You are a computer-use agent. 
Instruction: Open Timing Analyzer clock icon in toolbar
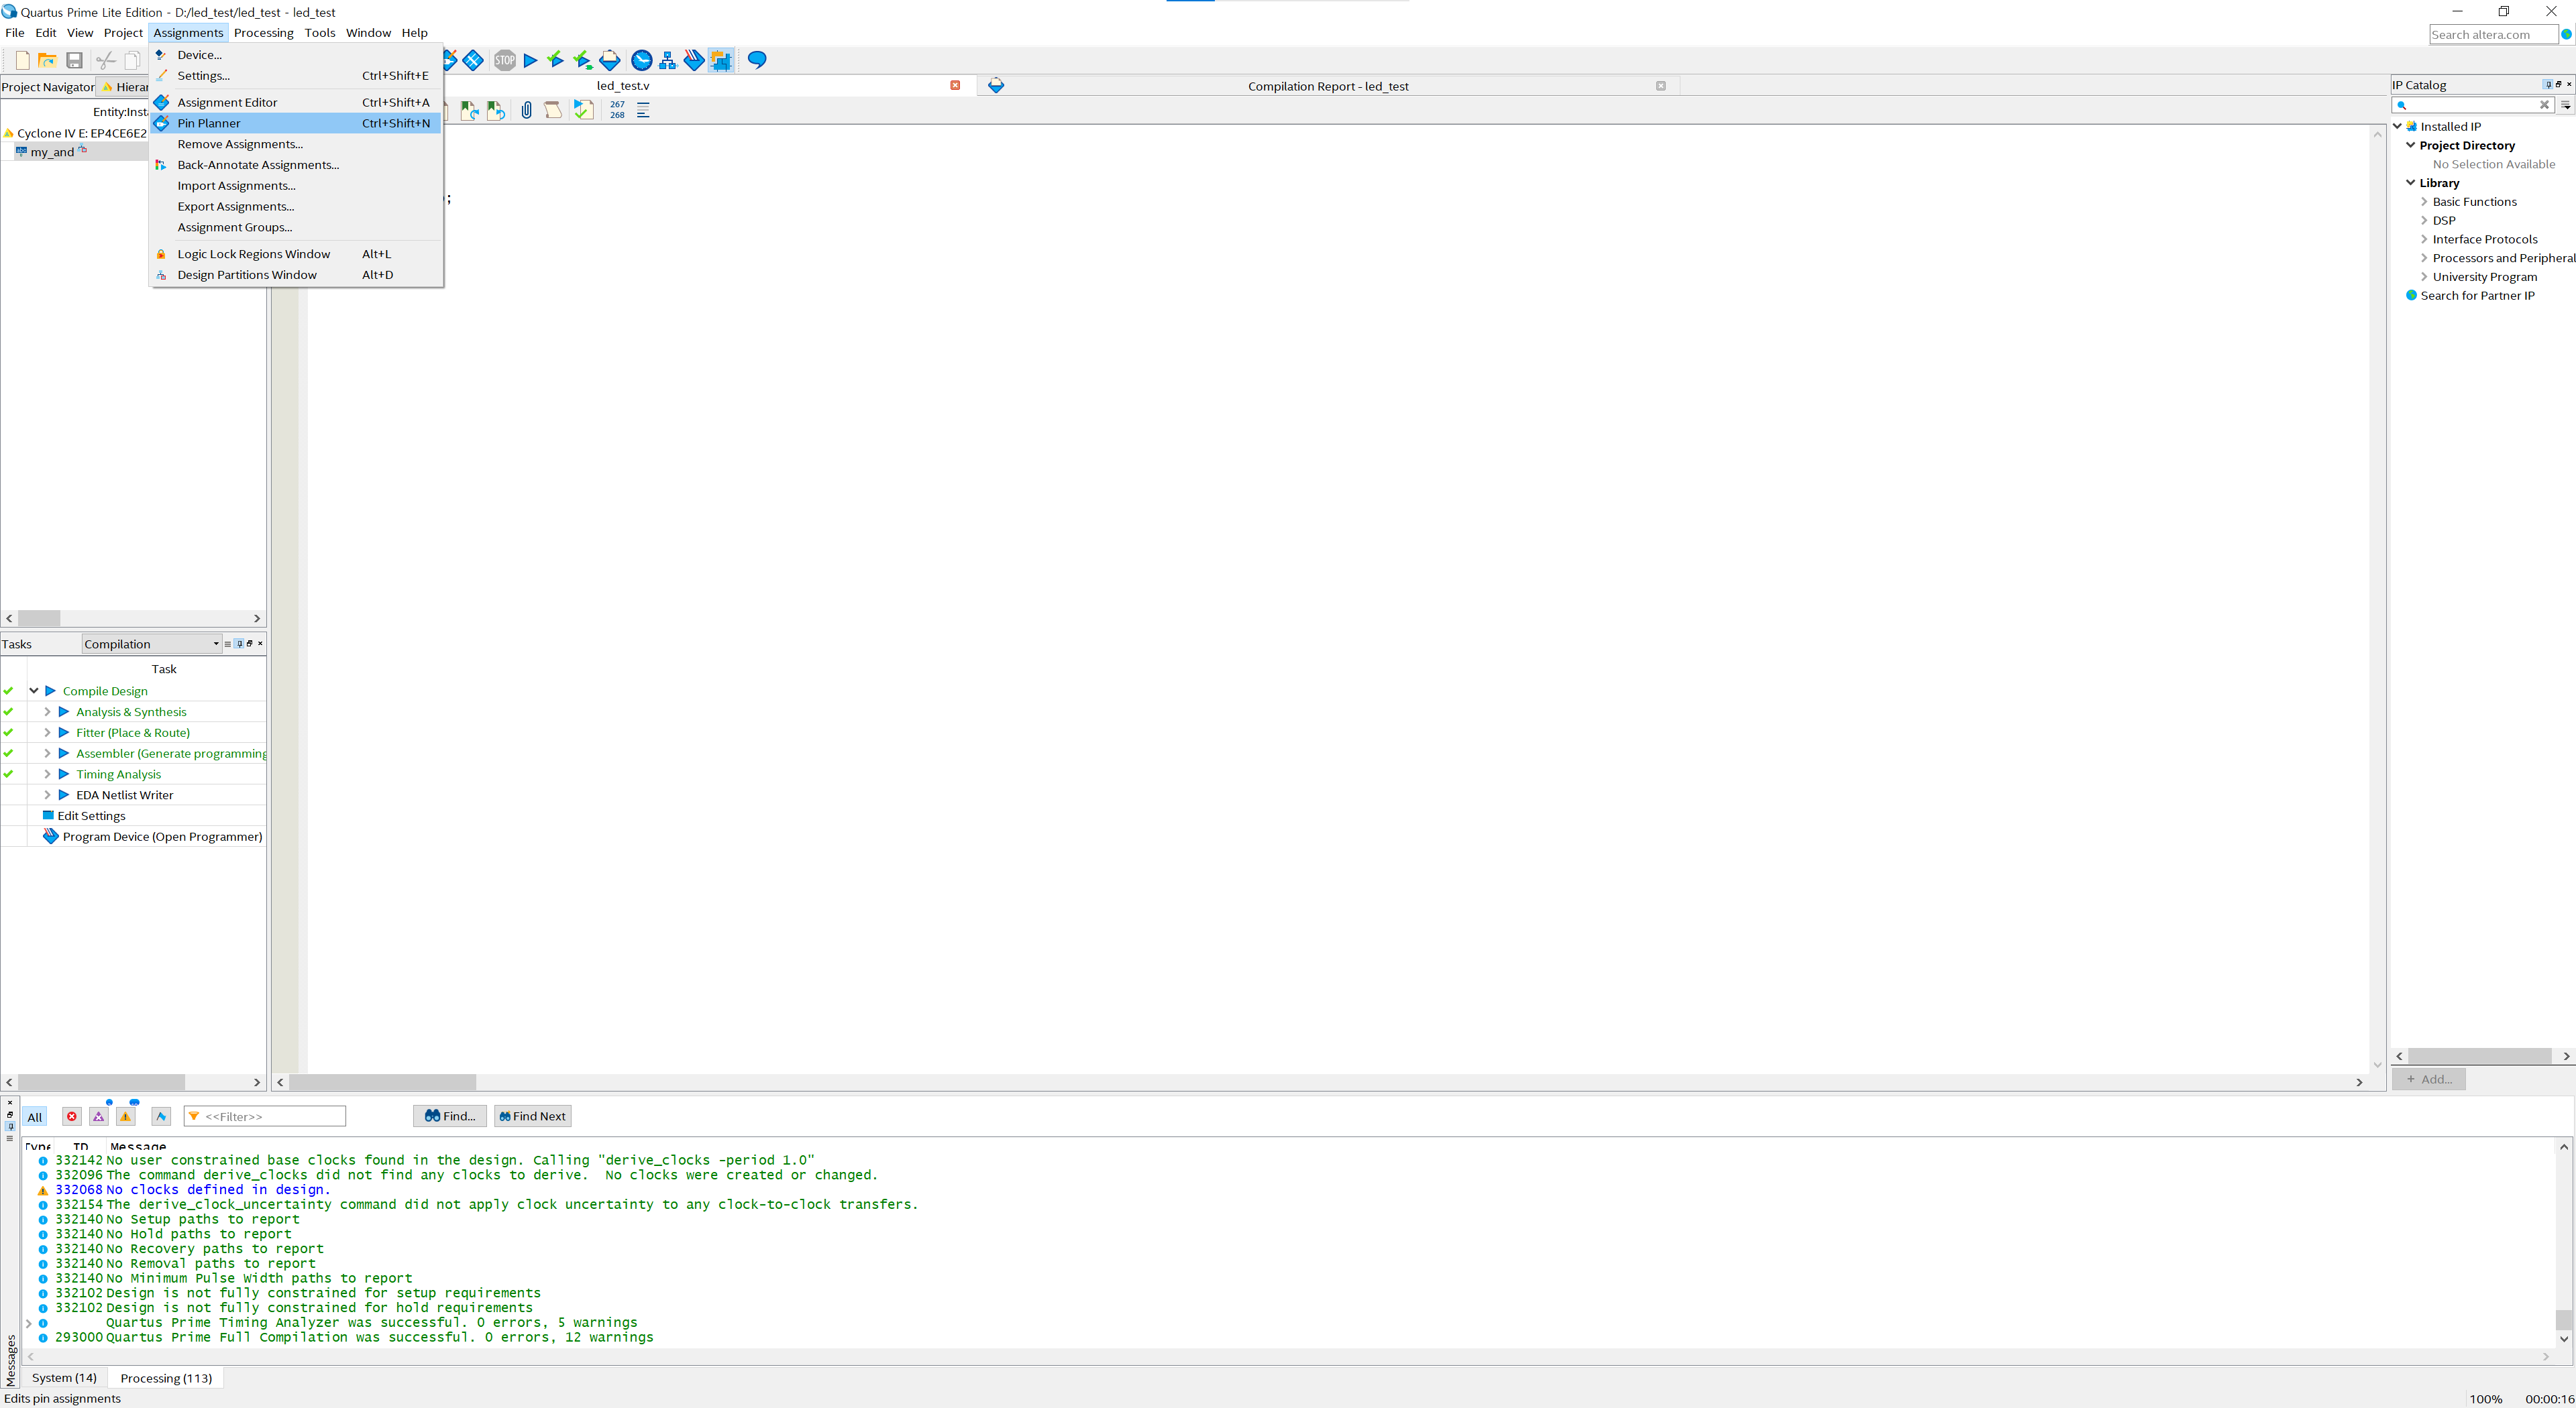tap(642, 60)
